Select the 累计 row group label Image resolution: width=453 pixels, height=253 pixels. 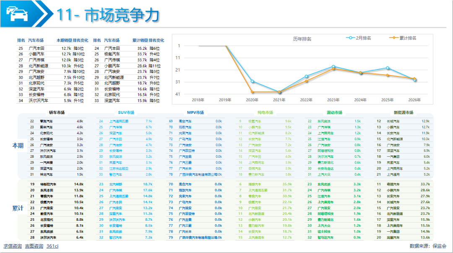(18, 208)
